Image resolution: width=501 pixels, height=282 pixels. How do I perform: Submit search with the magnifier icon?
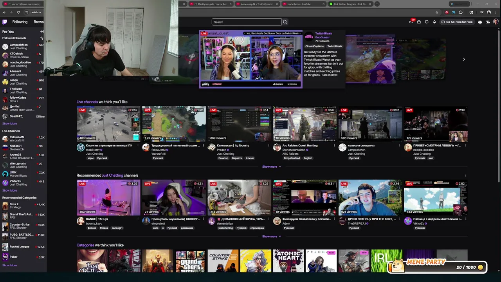click(285, 22)
